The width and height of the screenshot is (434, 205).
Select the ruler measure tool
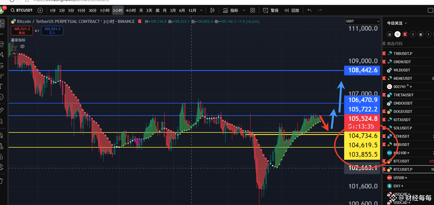2,110
